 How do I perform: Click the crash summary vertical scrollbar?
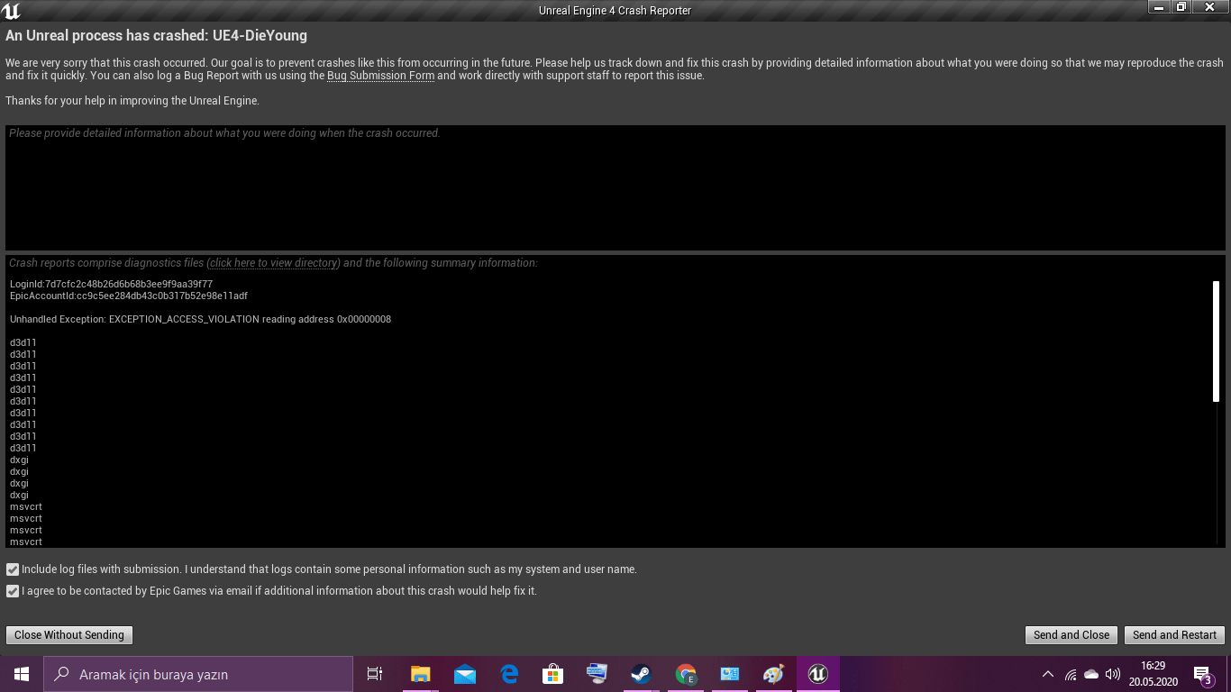click(1216, 341)
